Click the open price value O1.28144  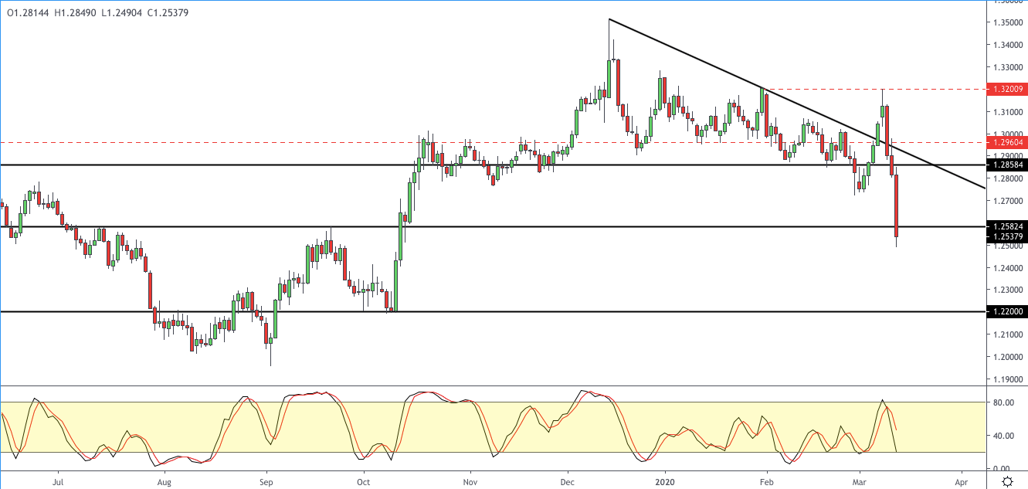pos(29,13)
